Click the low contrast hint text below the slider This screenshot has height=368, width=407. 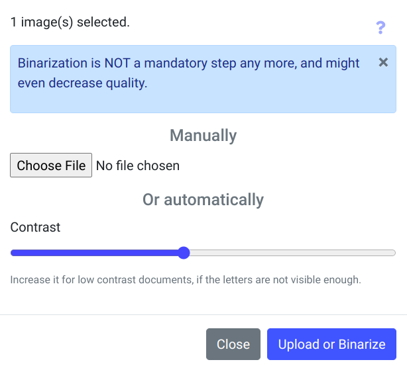pyautogui.click(x=186, y=280)
